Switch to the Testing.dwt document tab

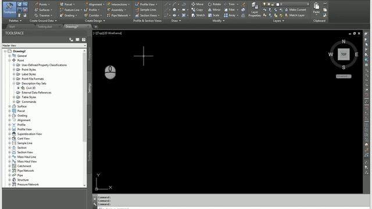pyautogui.click(x=44, y=27)
